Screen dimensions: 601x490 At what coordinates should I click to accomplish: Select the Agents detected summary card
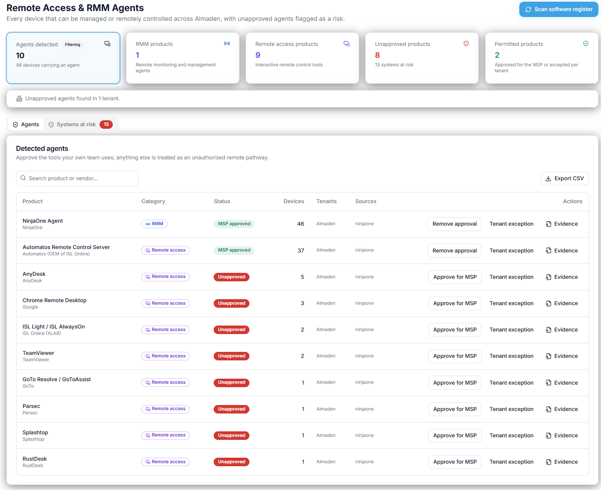point(63,58)
